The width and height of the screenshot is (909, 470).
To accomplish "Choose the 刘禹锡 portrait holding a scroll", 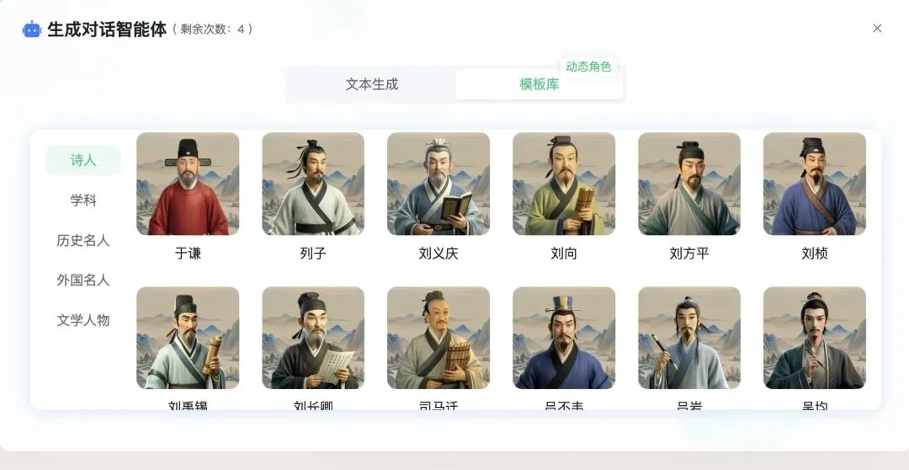I will point(188,338).
